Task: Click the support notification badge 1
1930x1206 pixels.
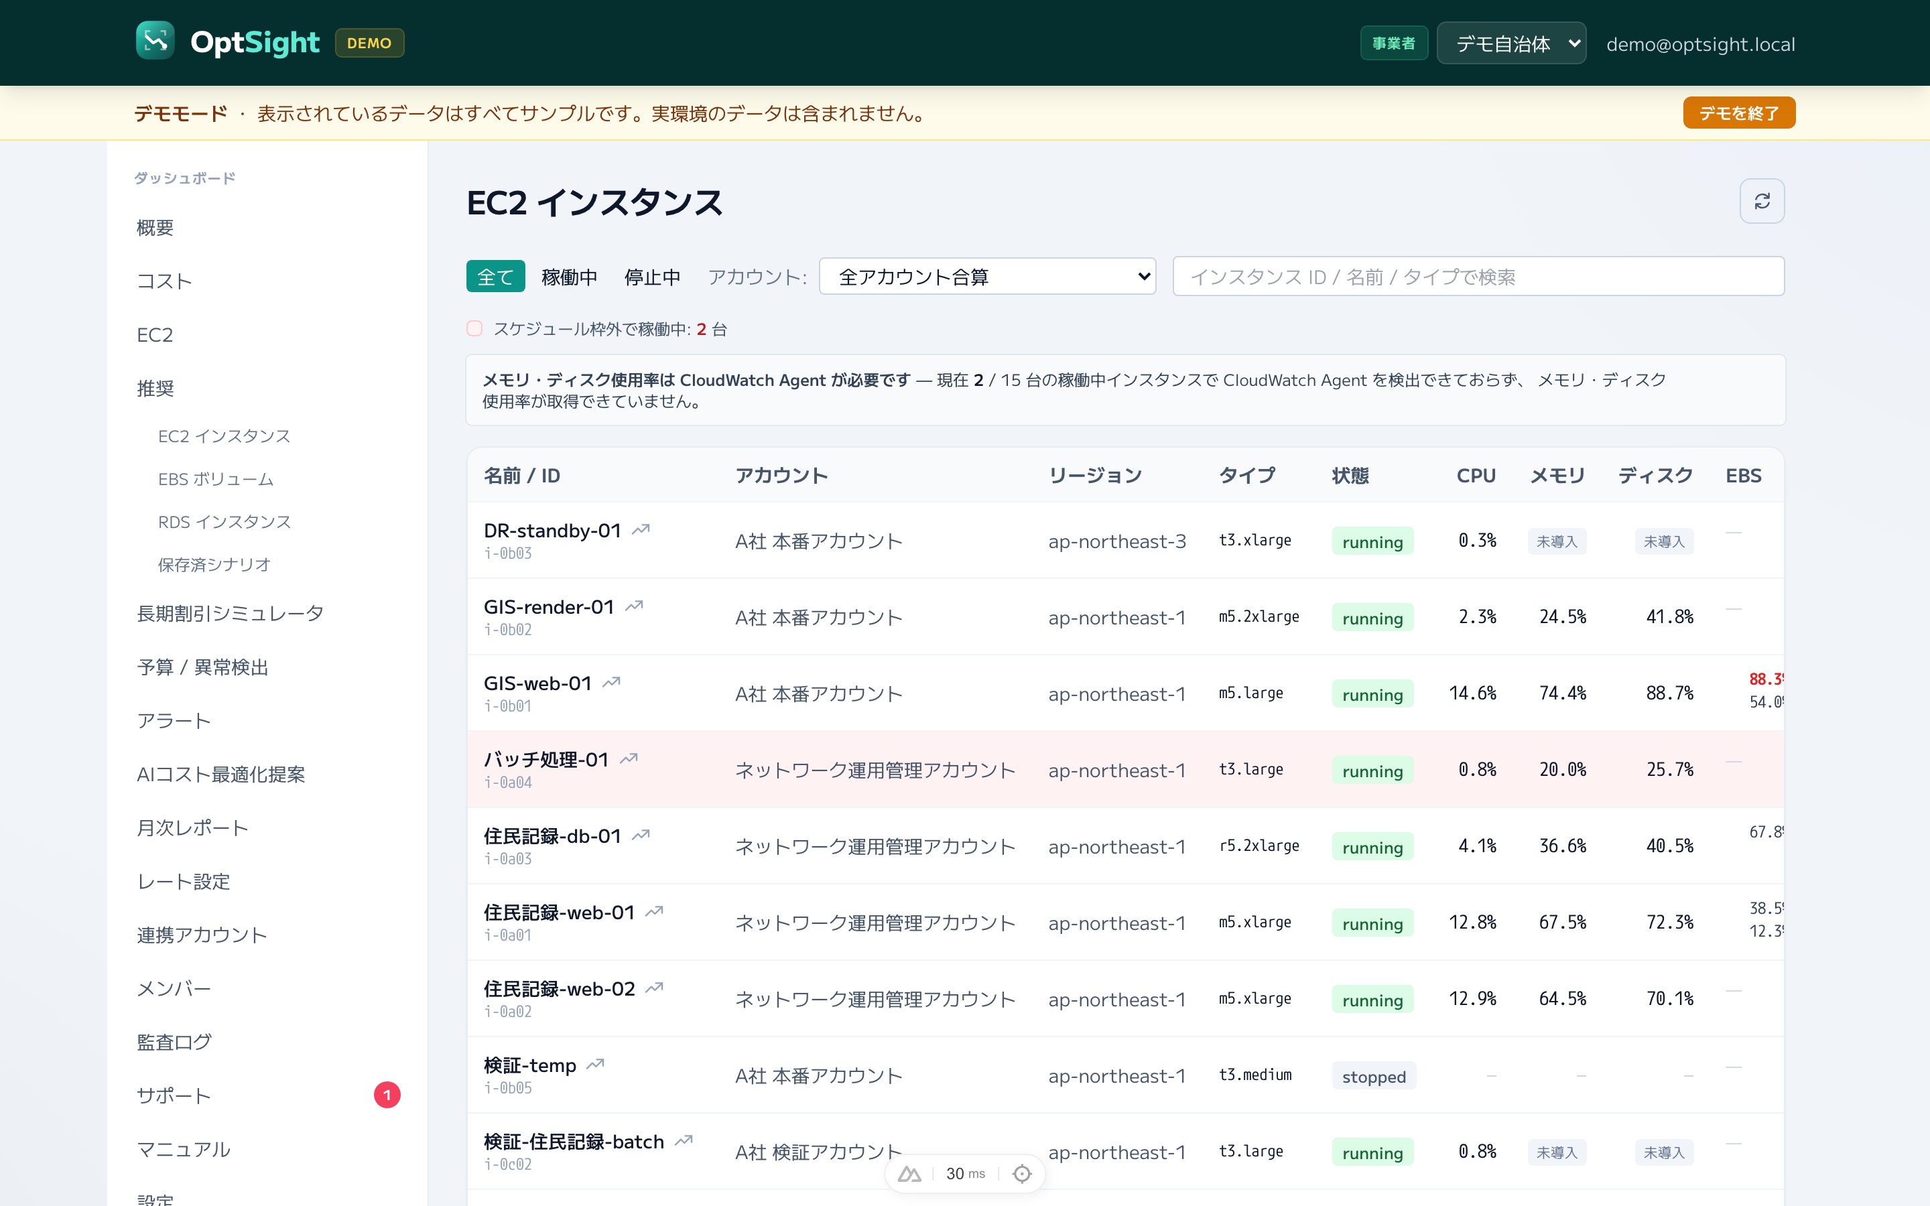Action: [x=387, y=1095]
